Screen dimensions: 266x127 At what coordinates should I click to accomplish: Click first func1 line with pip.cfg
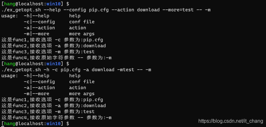[52, 40]
